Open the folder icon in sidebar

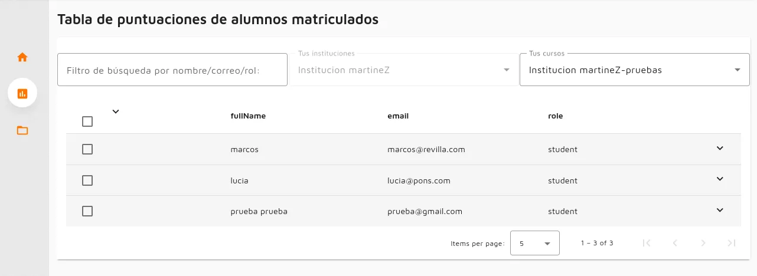[22, 130]
